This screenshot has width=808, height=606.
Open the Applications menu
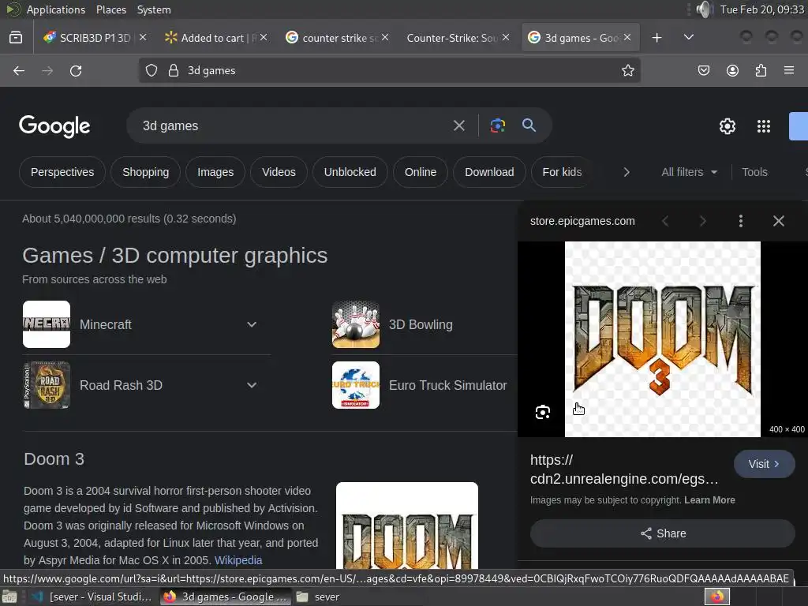point(56,9)
